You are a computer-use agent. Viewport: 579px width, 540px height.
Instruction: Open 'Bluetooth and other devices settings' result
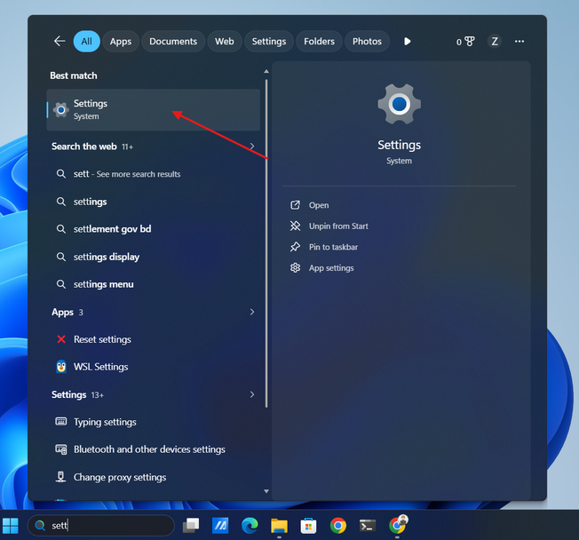pyautogui.click(x=154, y=449)
